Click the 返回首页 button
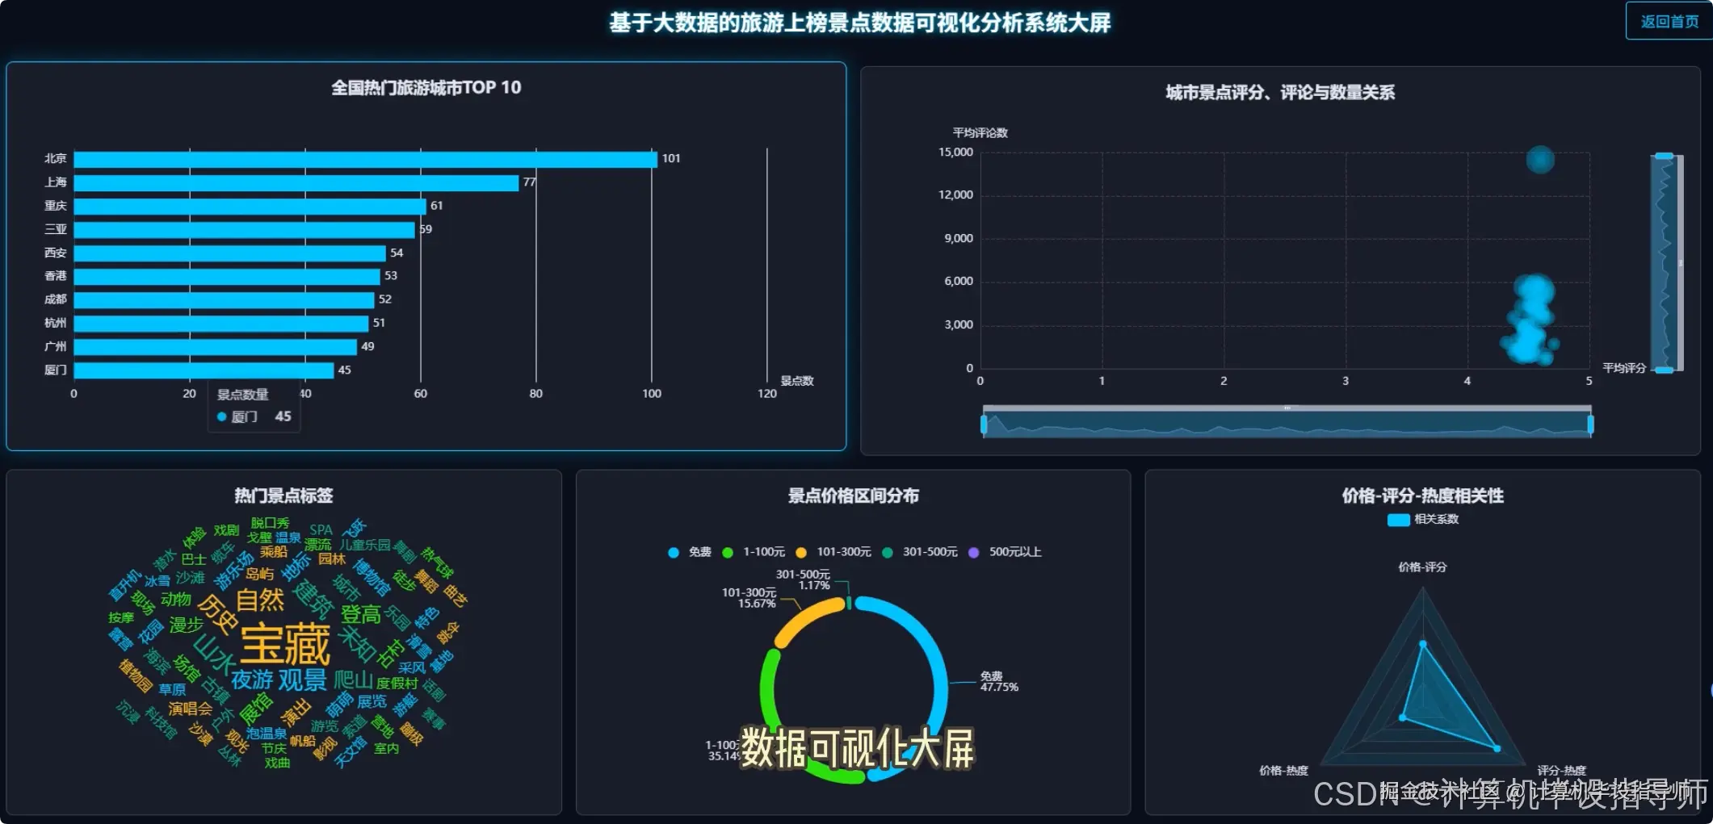 1669,21
